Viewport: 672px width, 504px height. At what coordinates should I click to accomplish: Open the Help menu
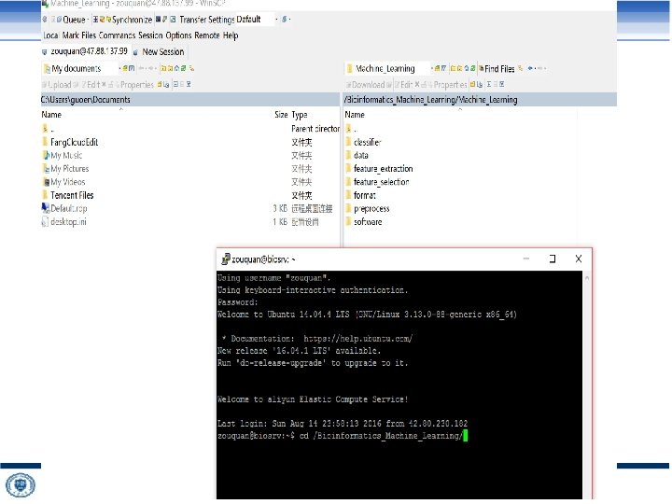click(x=231, y=35)
